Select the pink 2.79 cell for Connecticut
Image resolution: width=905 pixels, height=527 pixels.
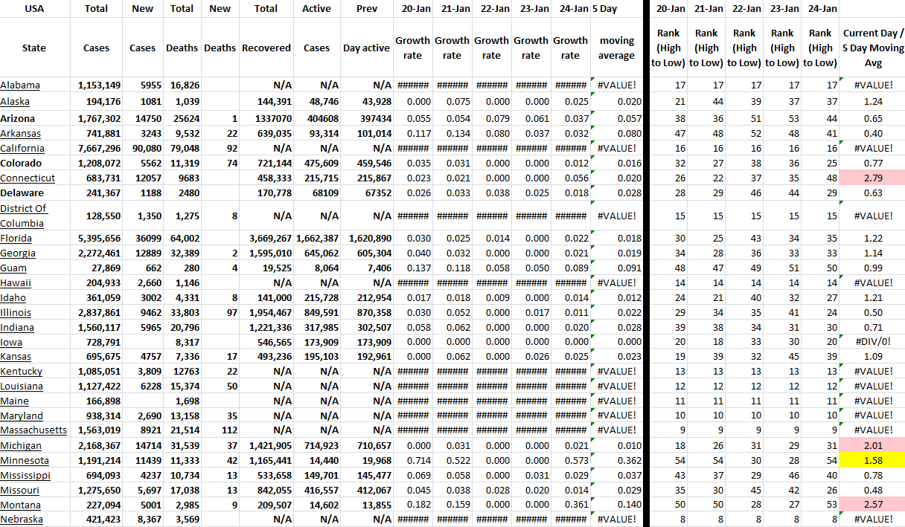point(873,178)
